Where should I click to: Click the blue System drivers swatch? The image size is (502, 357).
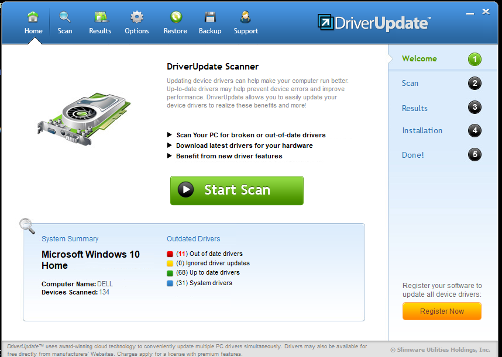170,283
